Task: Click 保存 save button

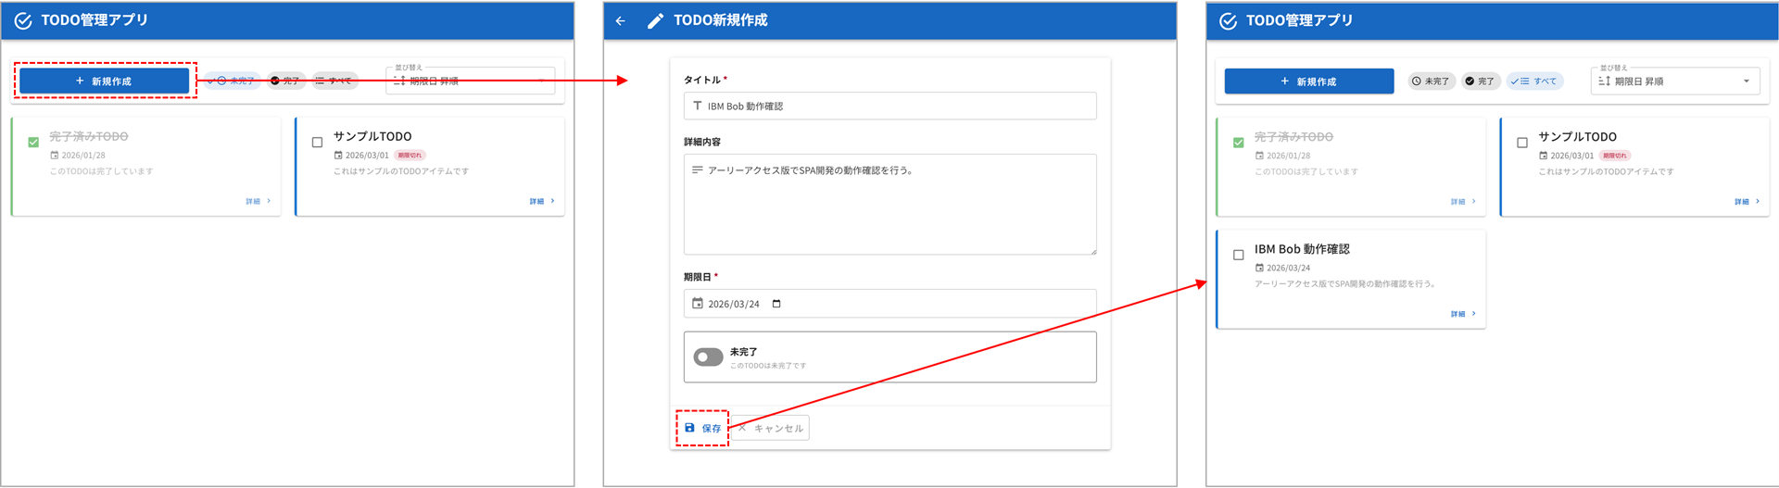Action: coord(703,428)
